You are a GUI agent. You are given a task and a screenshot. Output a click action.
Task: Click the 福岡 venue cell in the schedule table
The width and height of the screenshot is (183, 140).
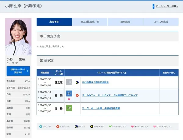coord(59,96)
